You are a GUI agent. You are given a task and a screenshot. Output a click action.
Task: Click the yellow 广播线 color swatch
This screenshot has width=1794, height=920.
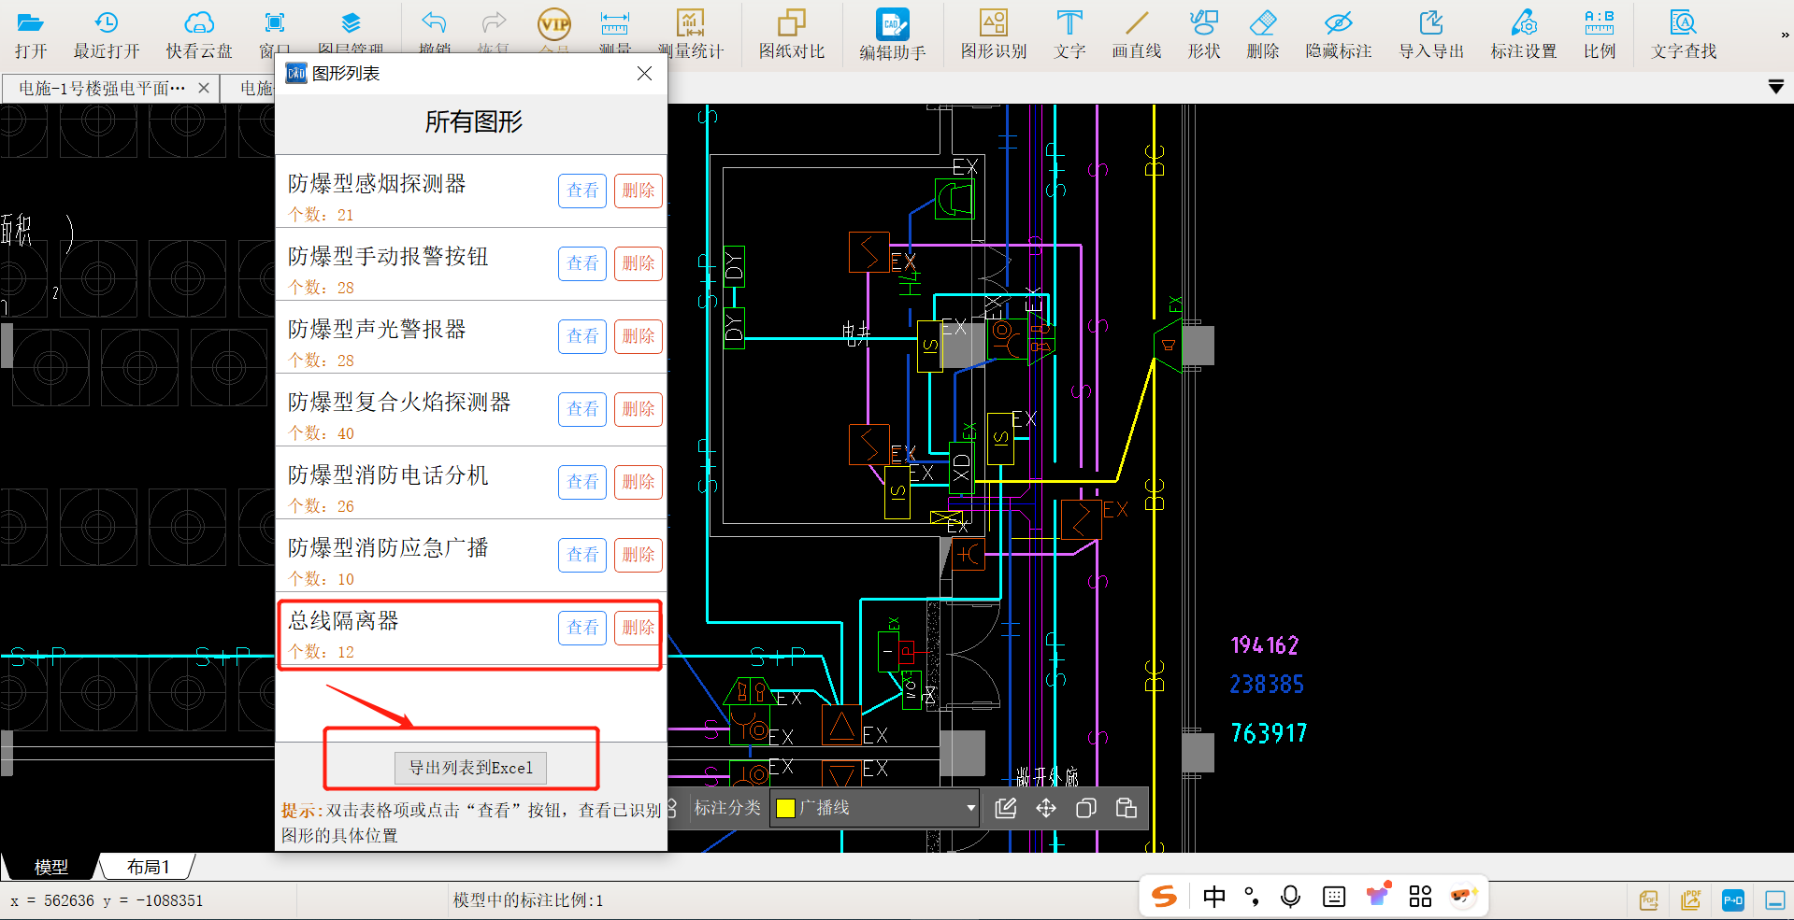[786, 808]
